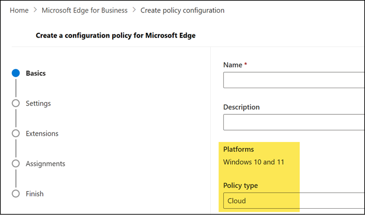Click the Finish step circle indicator

tap(16, 194)
